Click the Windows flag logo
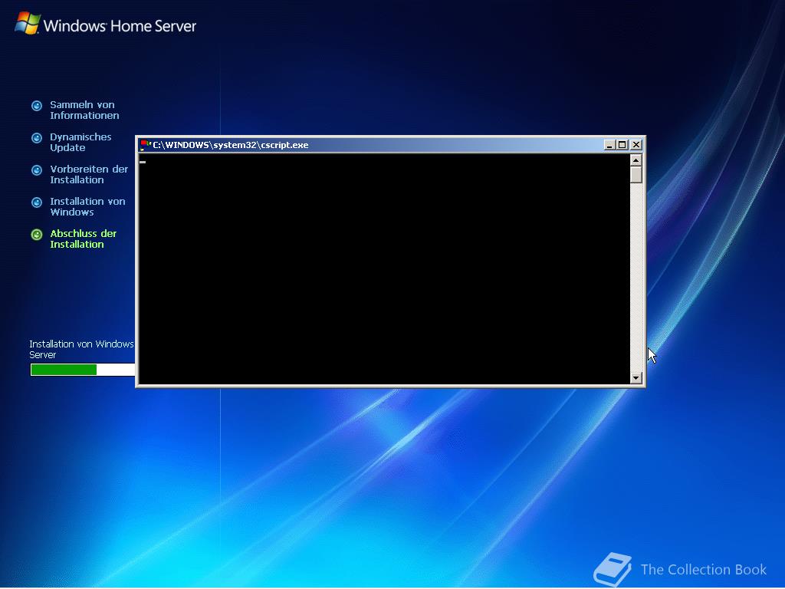The image size is (785, 589). tap(28, 23)
